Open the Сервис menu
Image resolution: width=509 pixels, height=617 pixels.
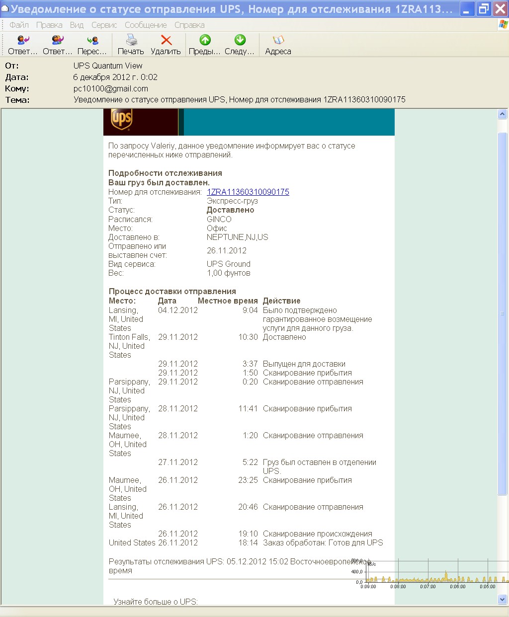point(104,25)
